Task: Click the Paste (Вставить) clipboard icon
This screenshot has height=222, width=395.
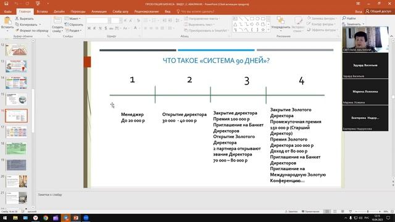Action: pos(7,20)
